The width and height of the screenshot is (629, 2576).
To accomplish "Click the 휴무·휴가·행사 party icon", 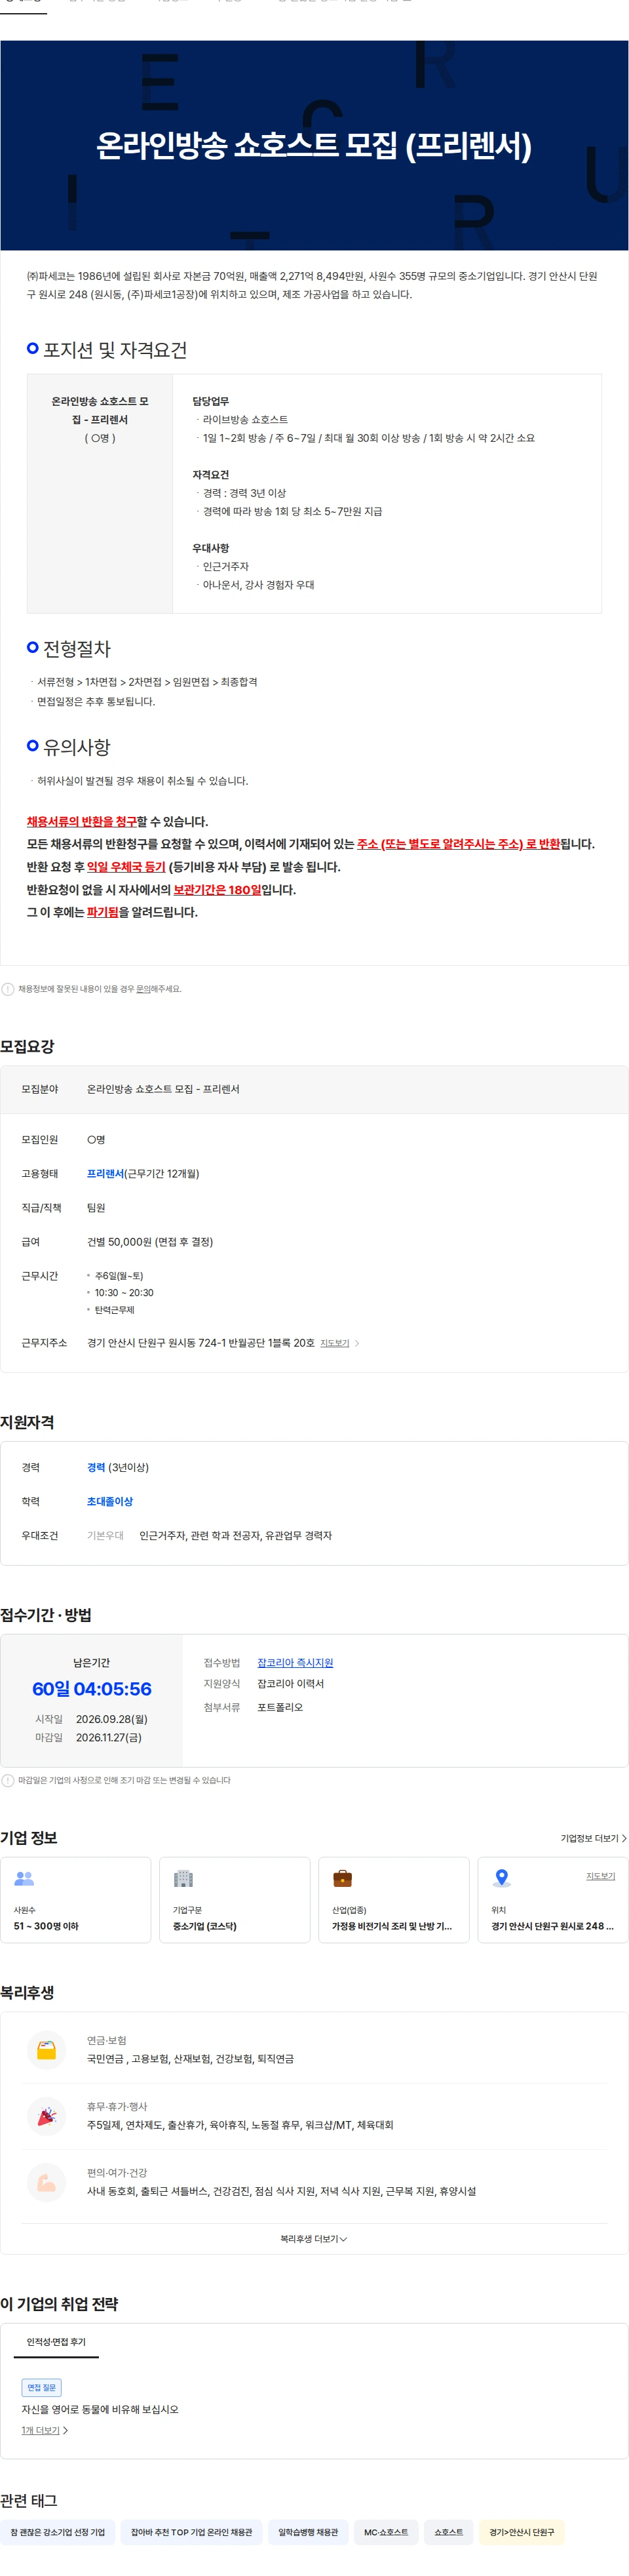I will click(x=46, y=2116).
